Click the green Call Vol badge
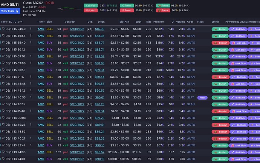The width and height of the screenshot is (260, 163). [91, 6]
